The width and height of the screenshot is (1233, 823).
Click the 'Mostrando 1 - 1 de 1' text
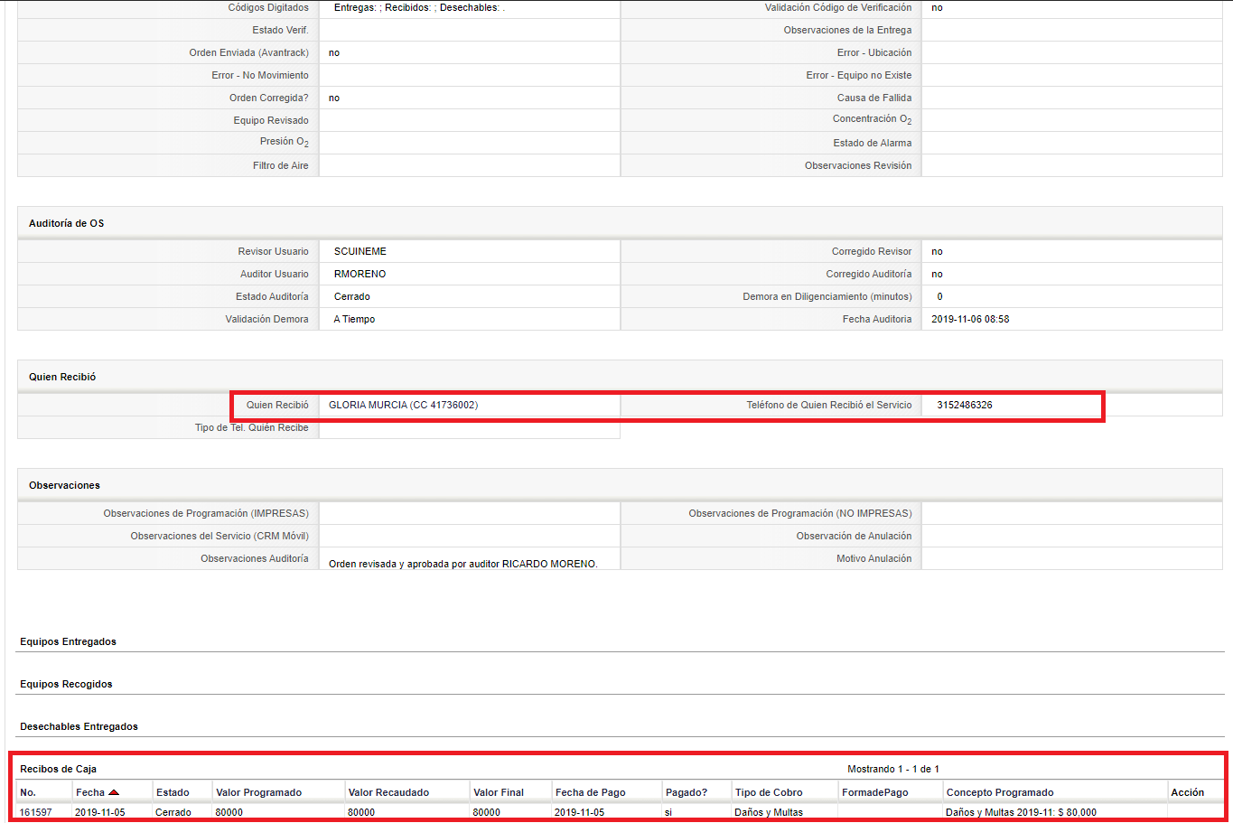(x=893, y=769)
